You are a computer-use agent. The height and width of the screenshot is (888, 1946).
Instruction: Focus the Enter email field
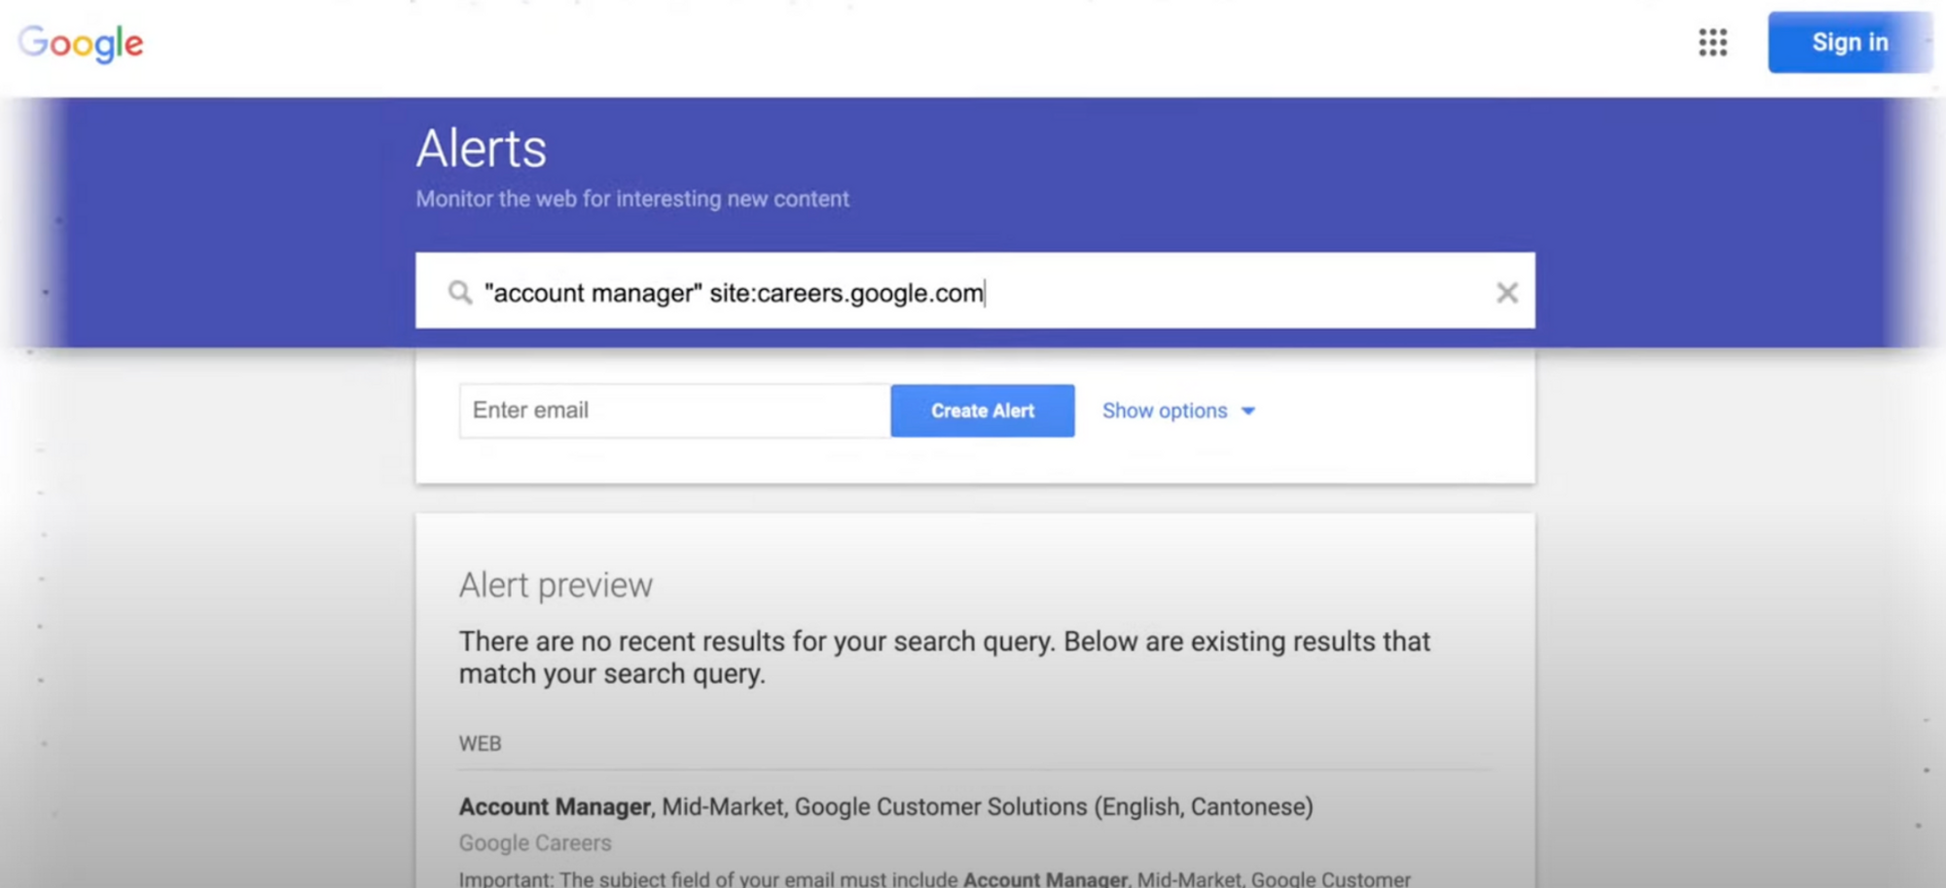pyautogui.click(x=674, y=410)
